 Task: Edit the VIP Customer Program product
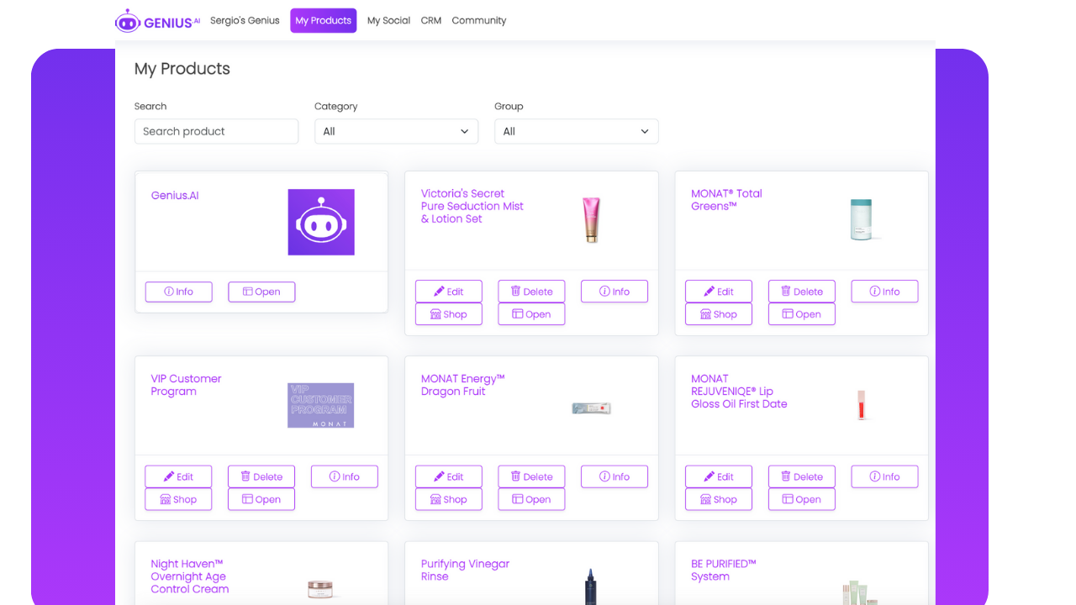(178, 476)
